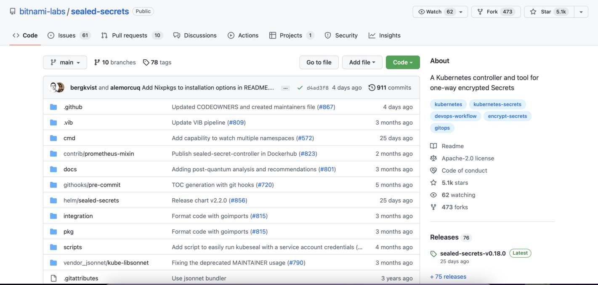
Task: Open the Issues tab
Action: pos(69,35)
